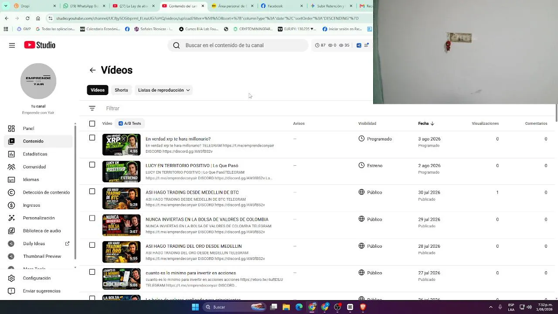Open the YouTube Studio hamburger menu
The image size is (558, 314).
(x=12, y=45)
